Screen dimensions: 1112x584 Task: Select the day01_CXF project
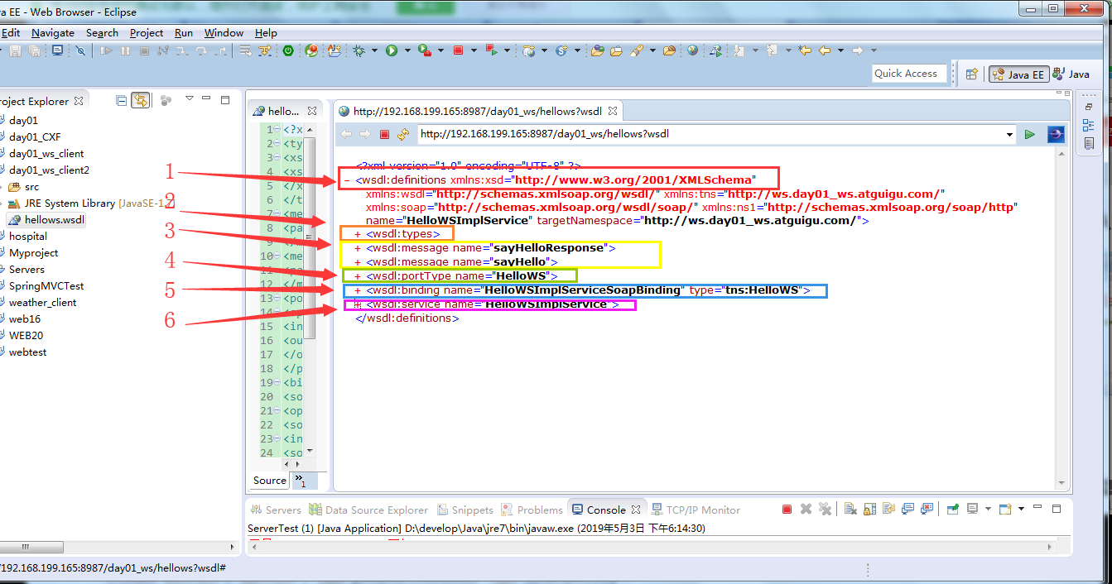click(x=35, y=136)
